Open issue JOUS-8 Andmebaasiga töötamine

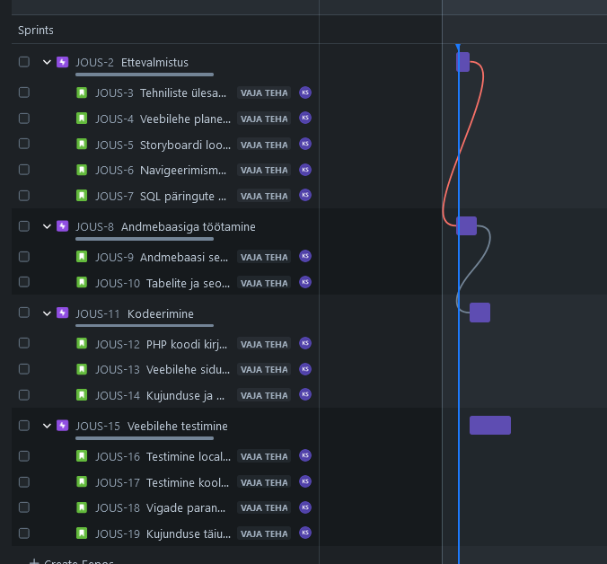[x=165, y=226]
